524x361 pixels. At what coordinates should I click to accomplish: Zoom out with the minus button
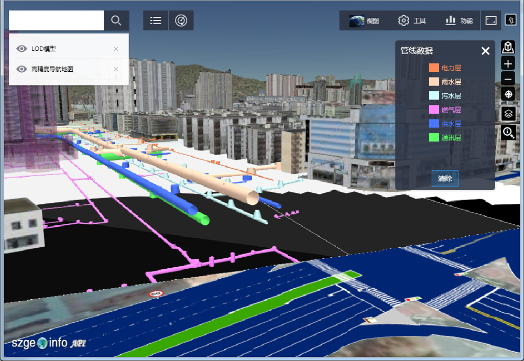[x=508, y=80]
